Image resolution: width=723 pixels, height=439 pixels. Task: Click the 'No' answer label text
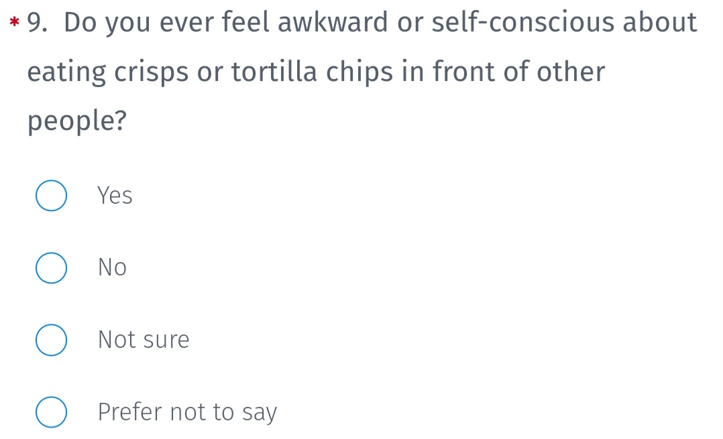pos(112,267)
